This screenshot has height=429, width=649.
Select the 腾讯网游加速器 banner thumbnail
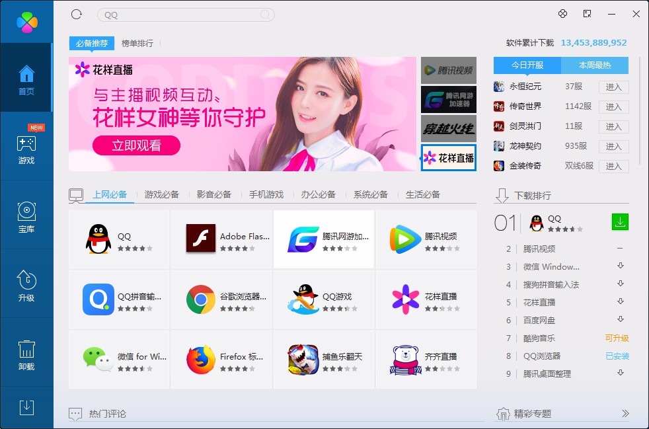pos(449,99)
